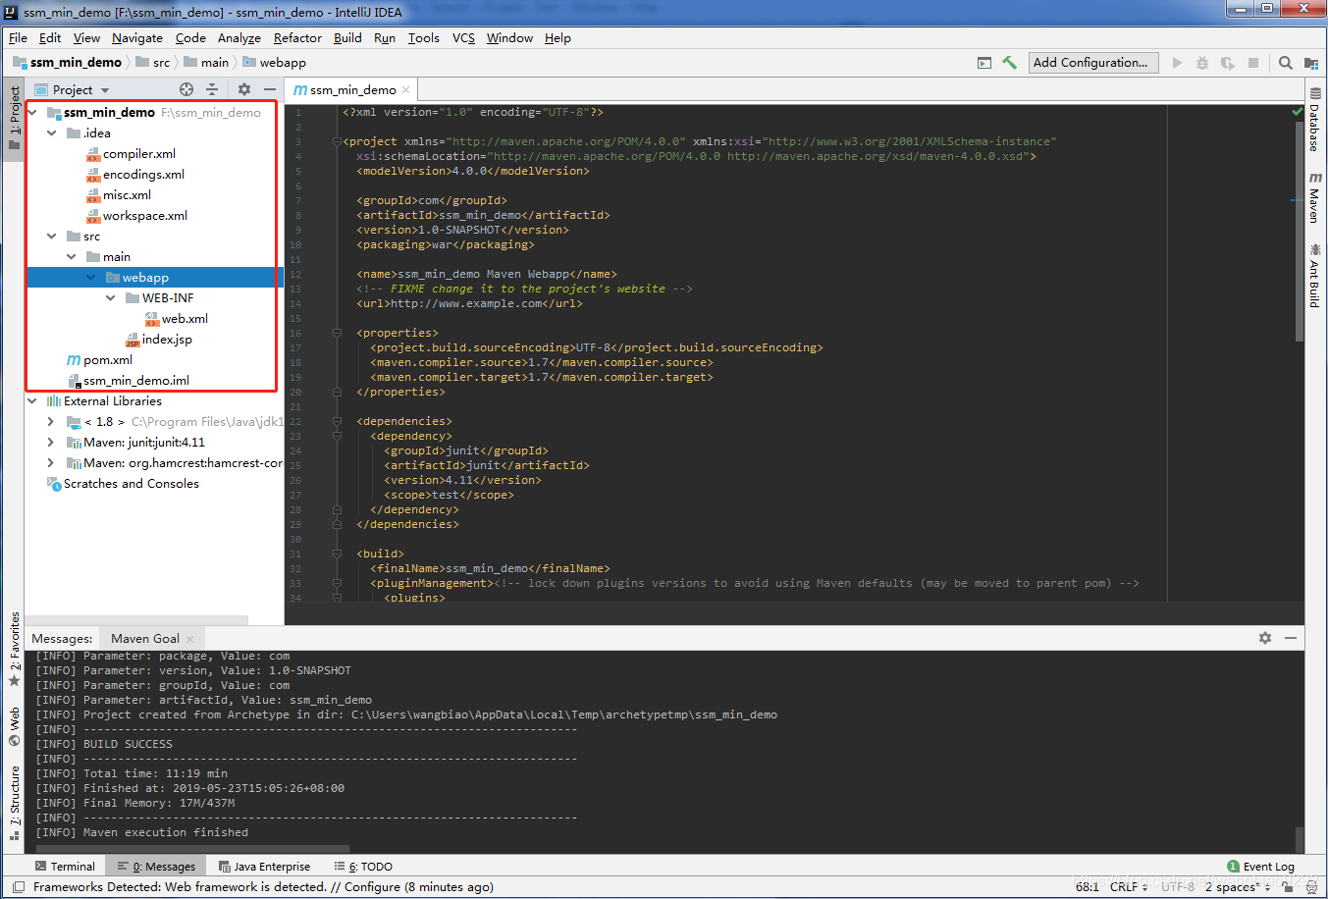1328x899 pixels.
Task: Open the Event Log
Action: pyautogui.click(x=1261, y=866)
